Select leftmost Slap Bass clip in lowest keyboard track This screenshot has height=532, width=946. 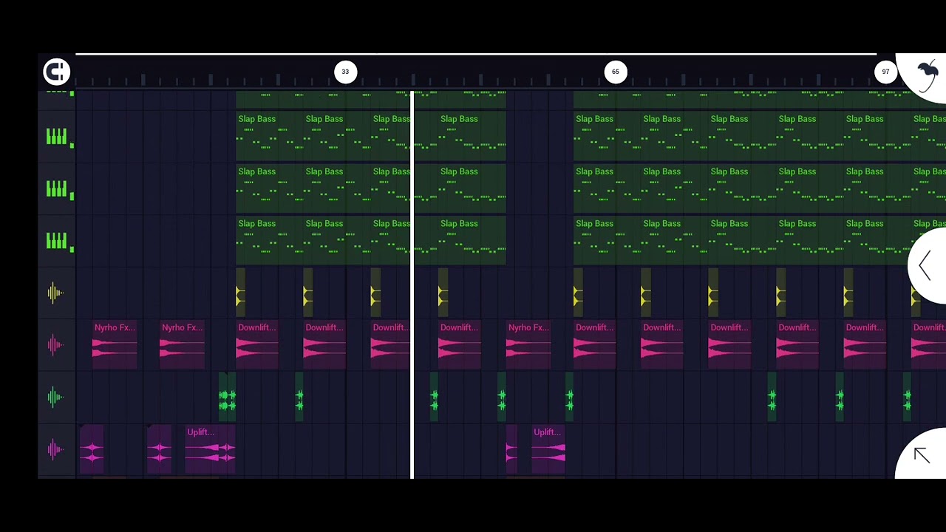tap(269, 241)
